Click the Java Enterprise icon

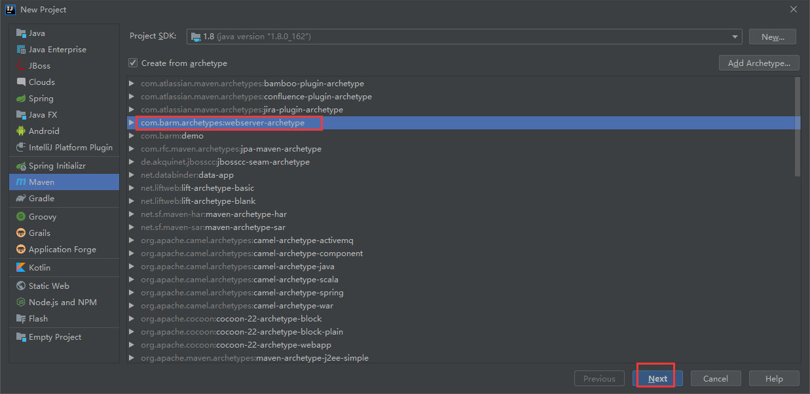[x=21, y=50]
